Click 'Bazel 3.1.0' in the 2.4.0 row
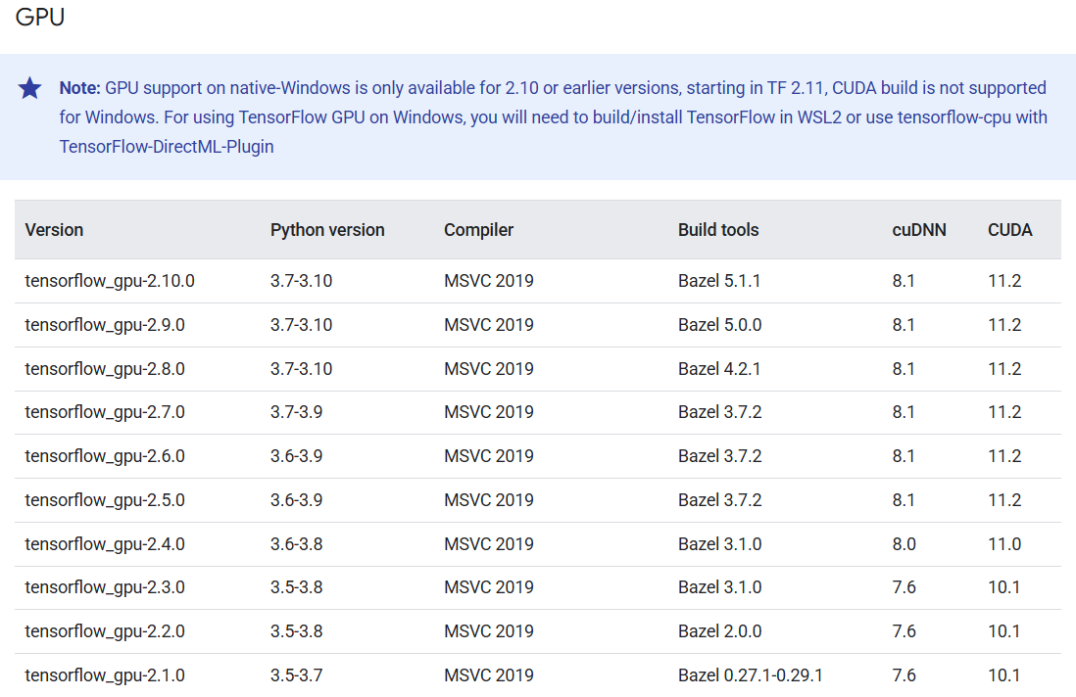1076x697 pixels. pos(720,544)
